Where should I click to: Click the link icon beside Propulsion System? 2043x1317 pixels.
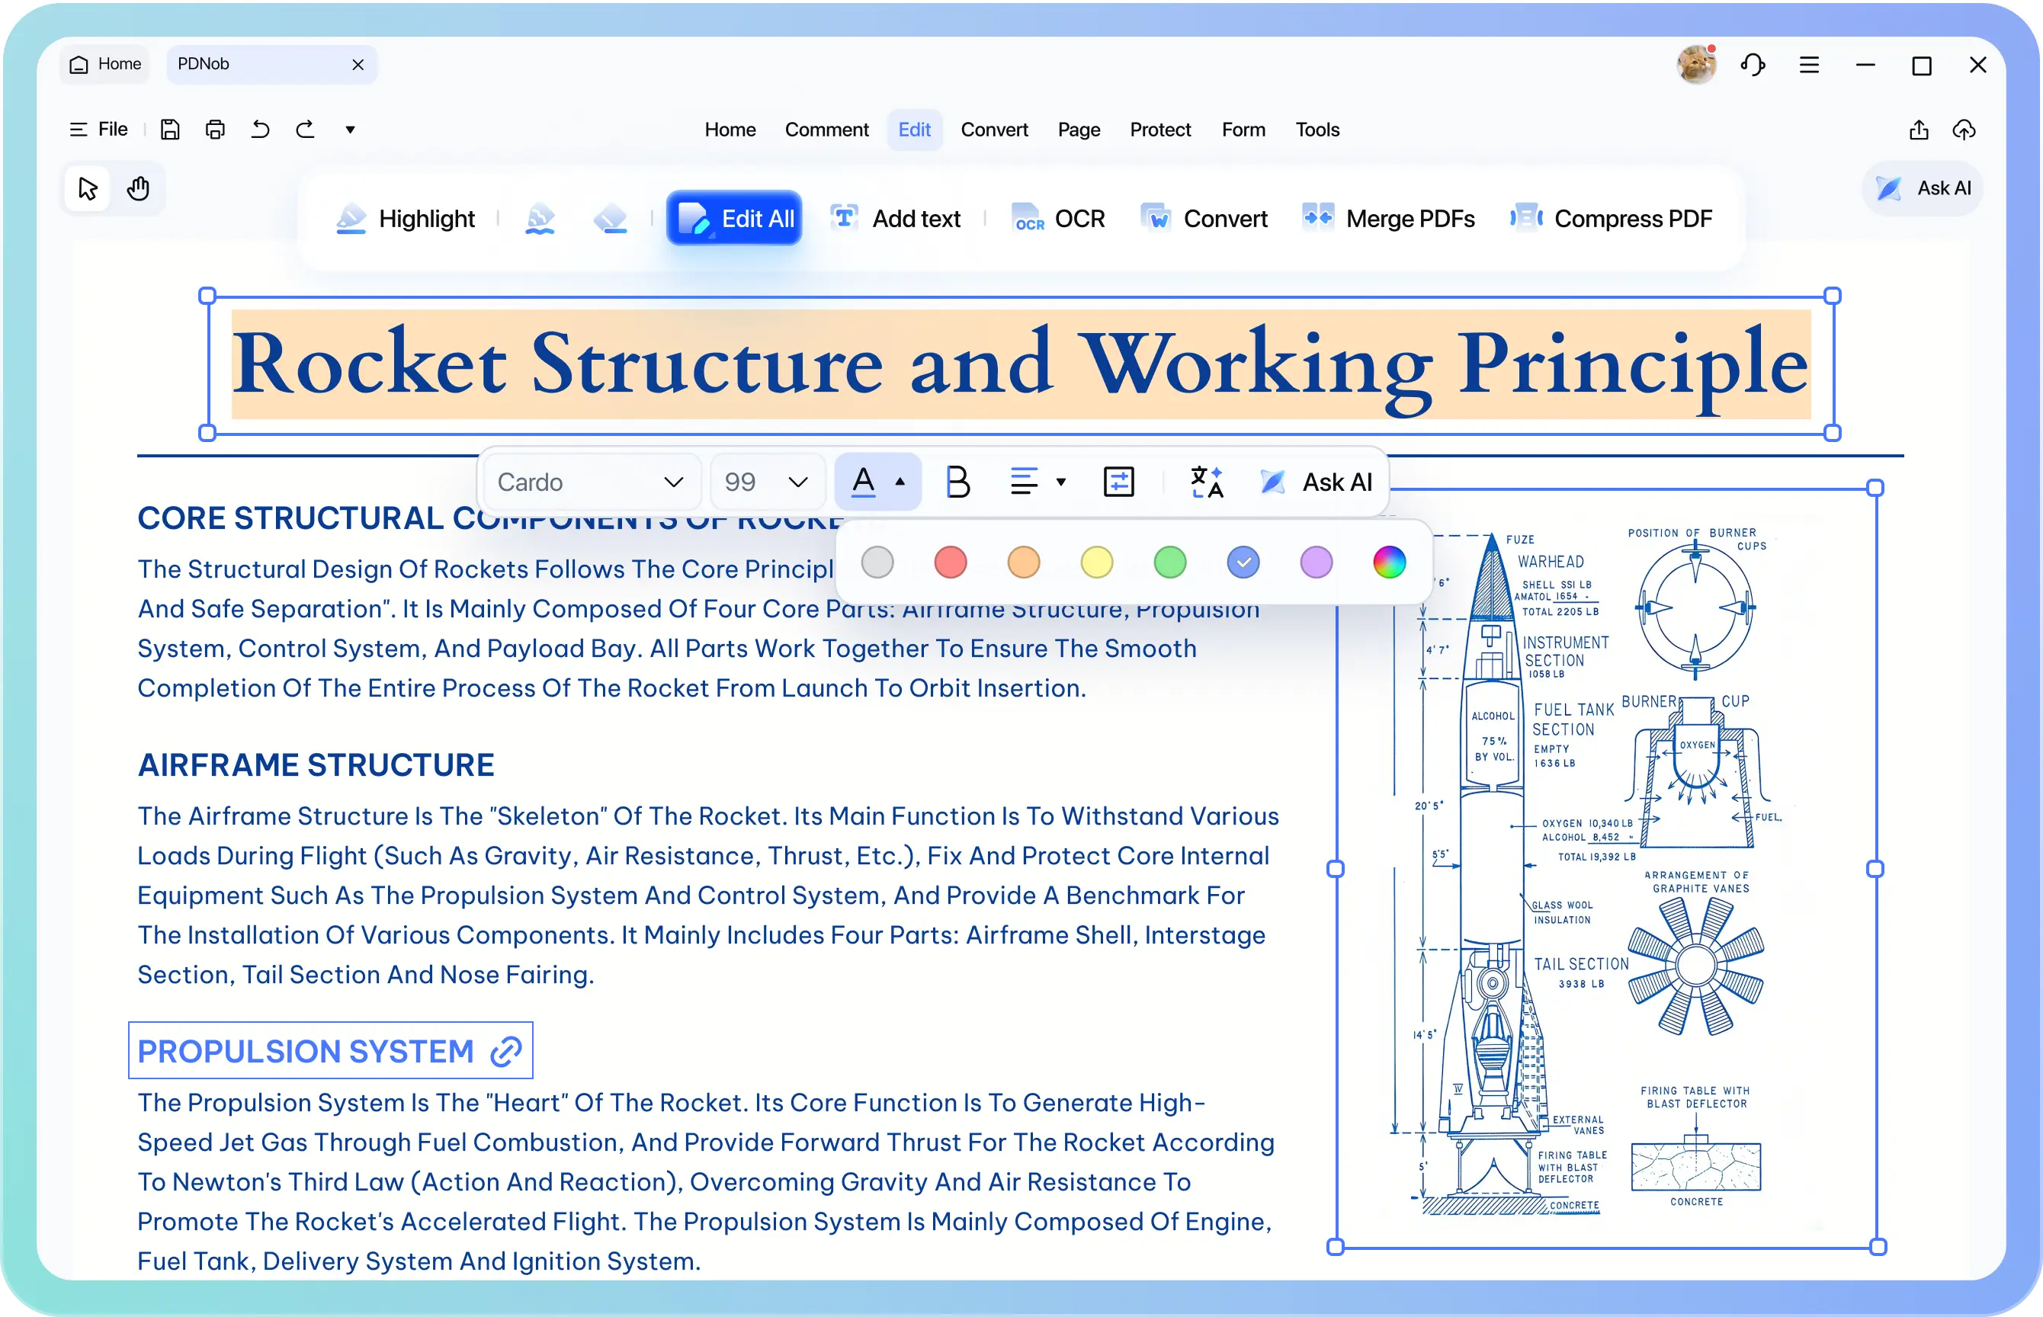coord(506,1051)
